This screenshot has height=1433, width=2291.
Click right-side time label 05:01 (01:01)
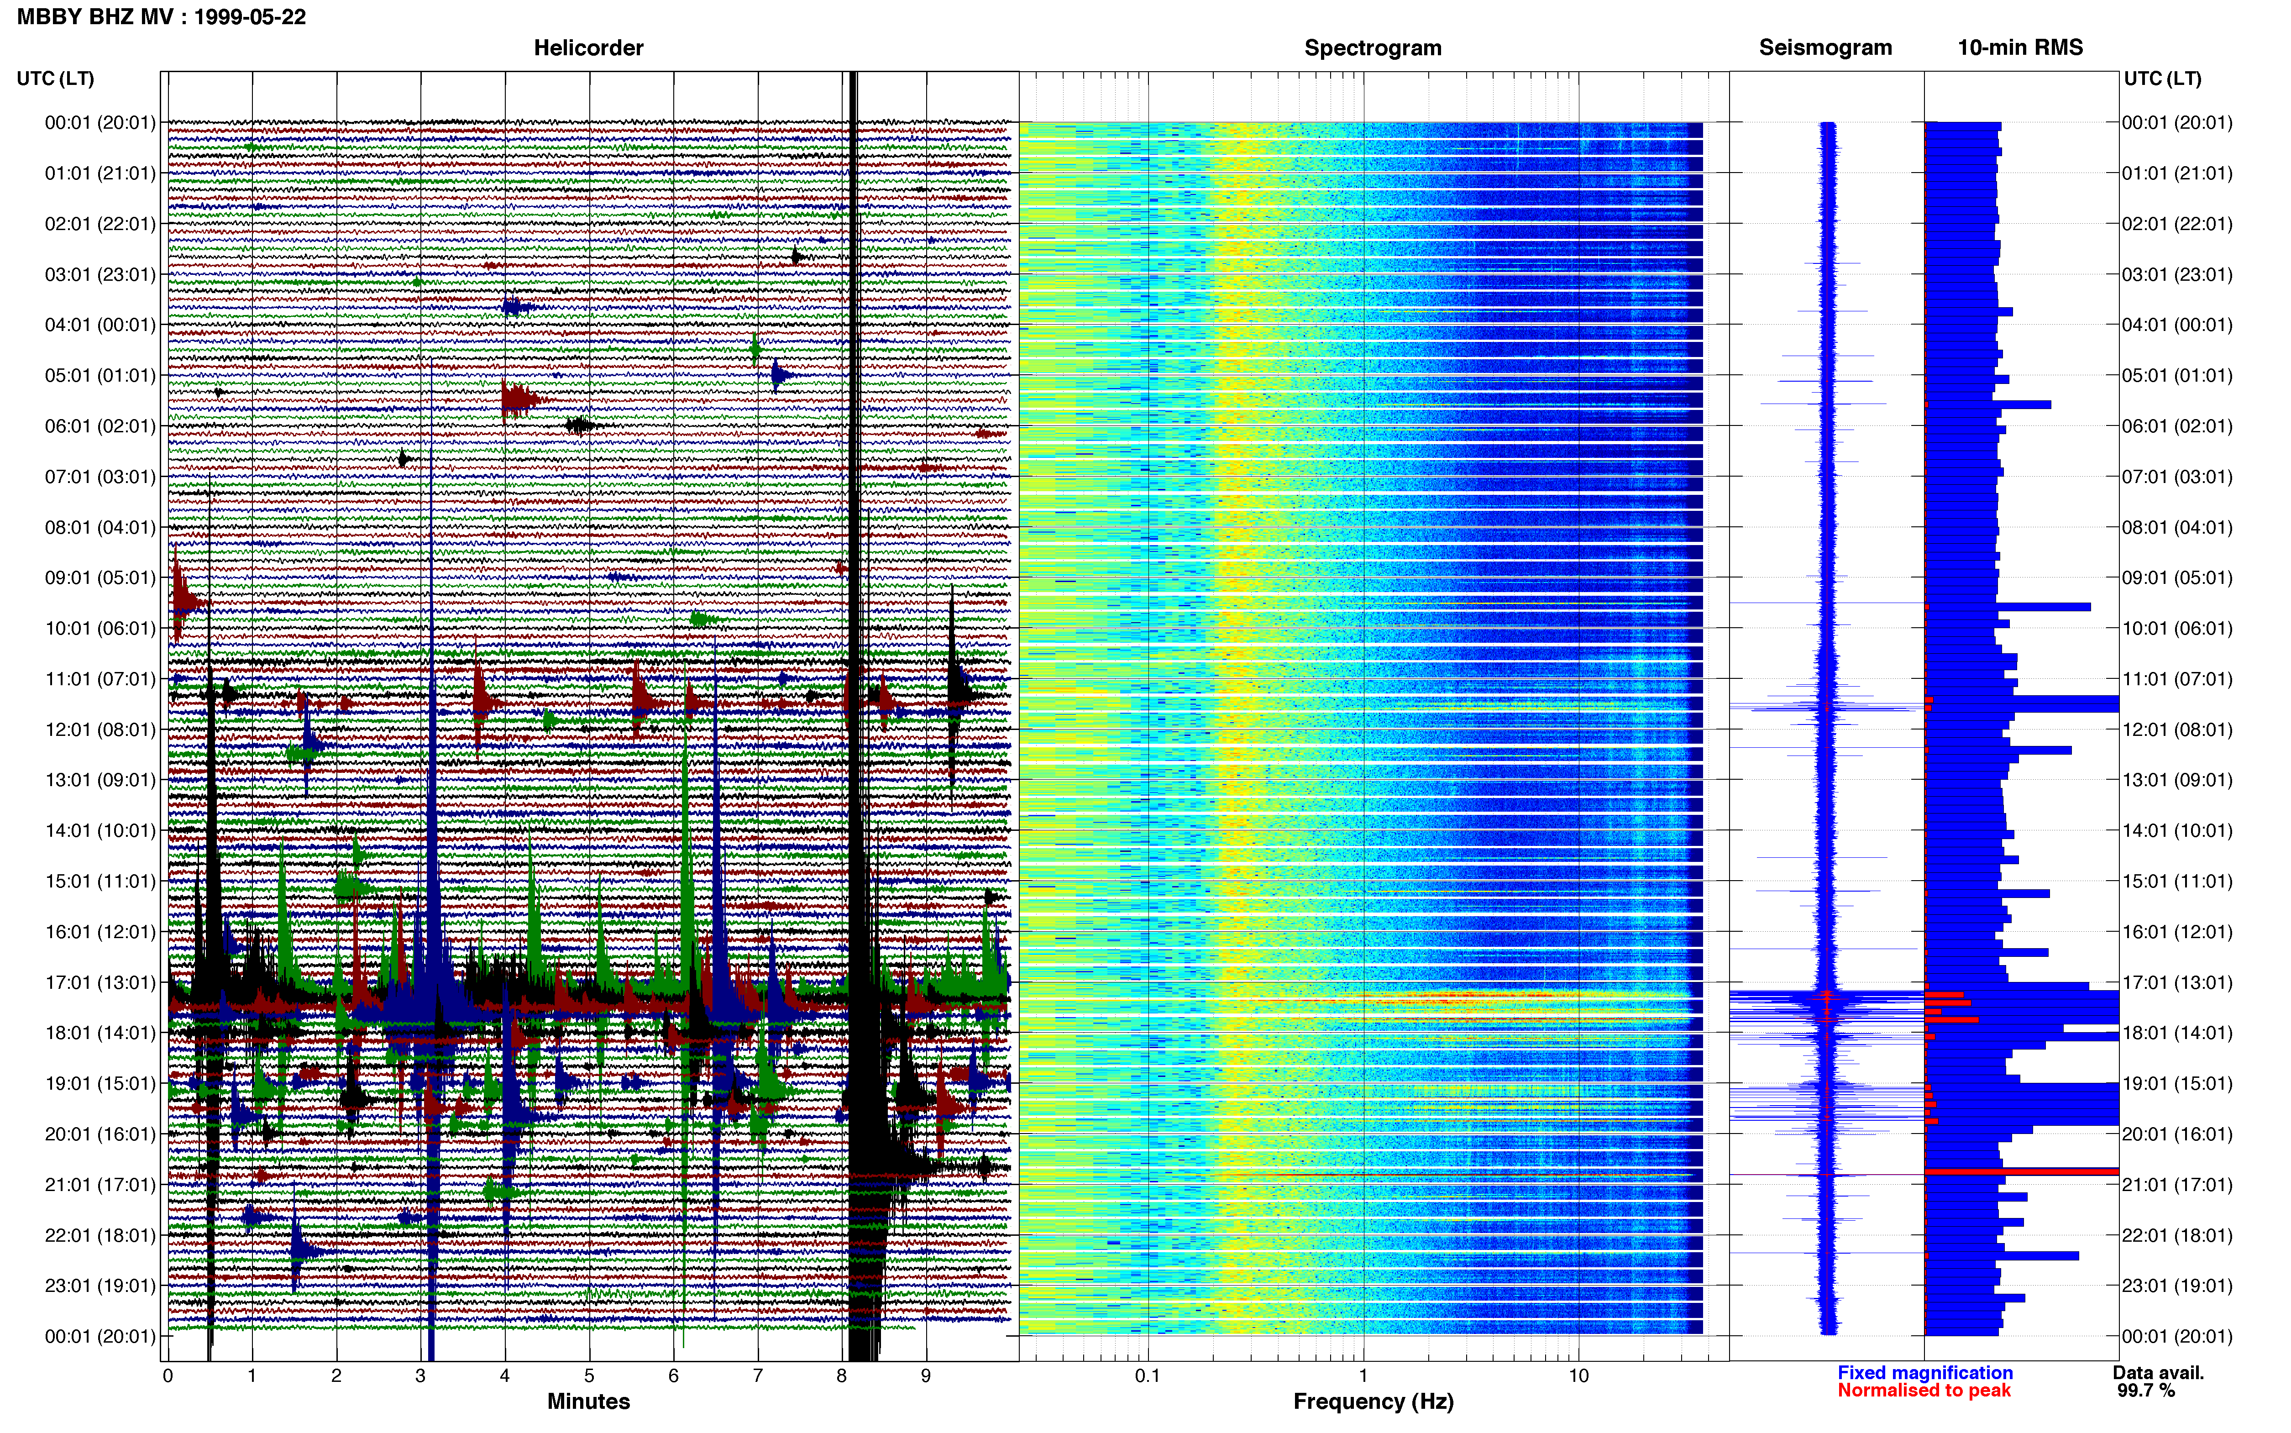2177,375
